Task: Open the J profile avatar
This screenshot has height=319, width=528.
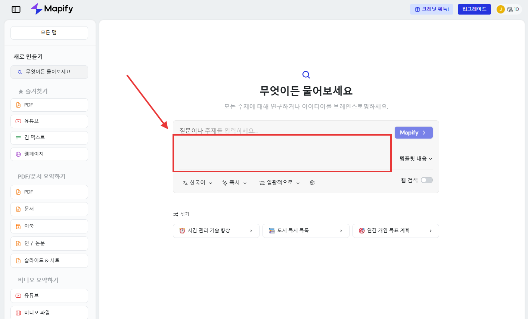Action: click(500, 9)
